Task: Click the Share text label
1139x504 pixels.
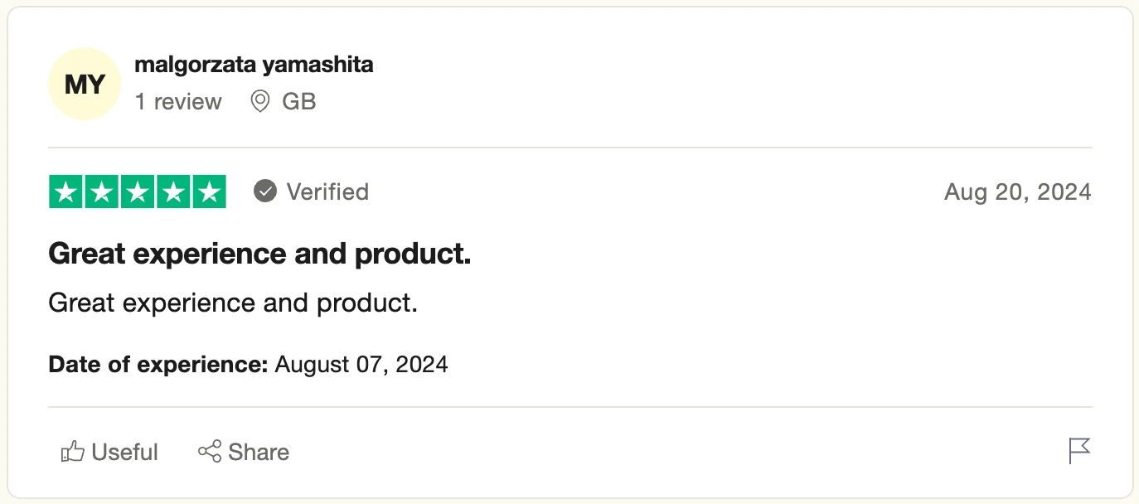Action: 259,452
